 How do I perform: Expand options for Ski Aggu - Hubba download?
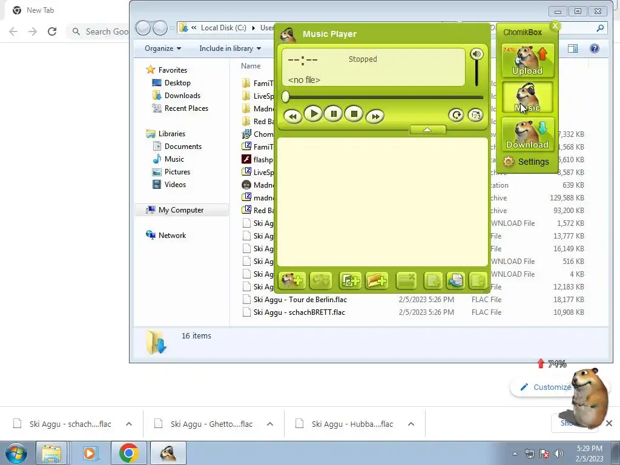tap(411, 424)
